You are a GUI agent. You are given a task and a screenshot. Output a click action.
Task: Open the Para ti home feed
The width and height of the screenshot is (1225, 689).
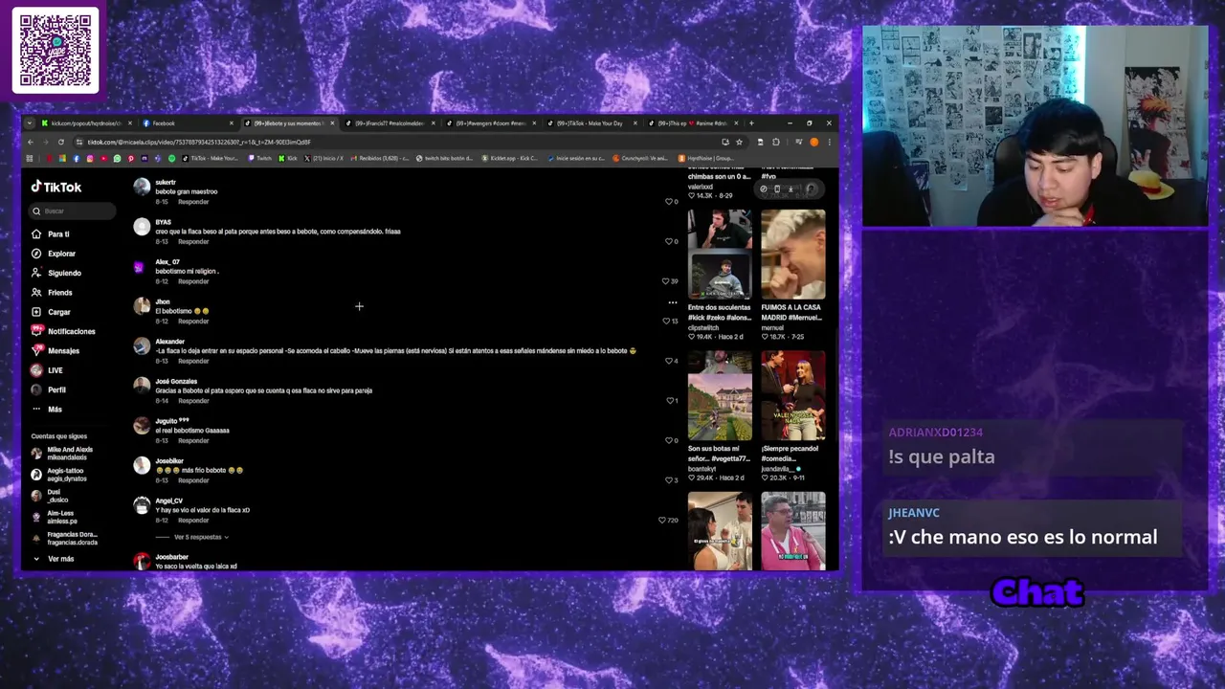click(x=50, y=234)
